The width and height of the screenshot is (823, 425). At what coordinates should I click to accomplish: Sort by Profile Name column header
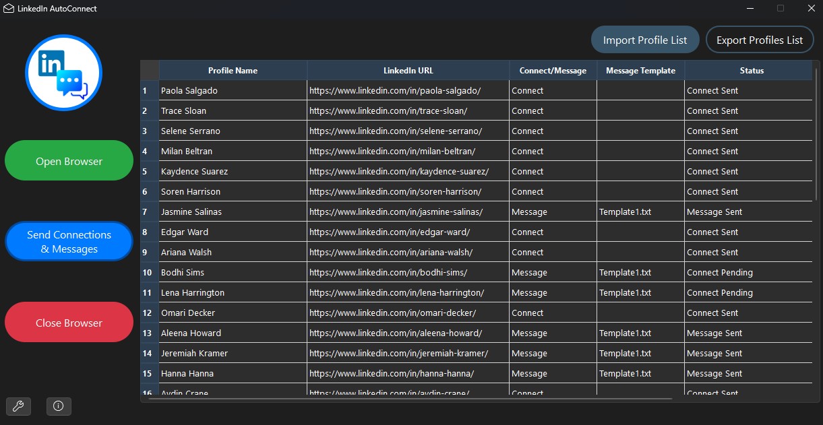point(233,71)
